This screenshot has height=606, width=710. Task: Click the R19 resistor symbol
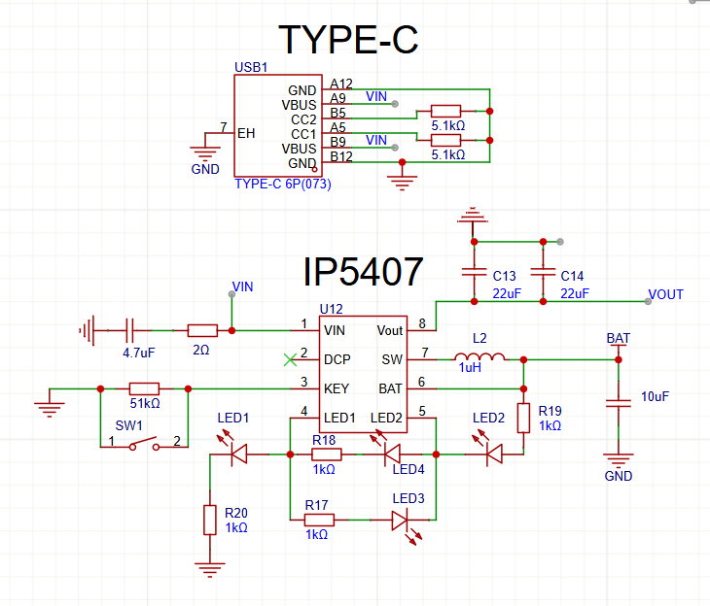(523, 418)
